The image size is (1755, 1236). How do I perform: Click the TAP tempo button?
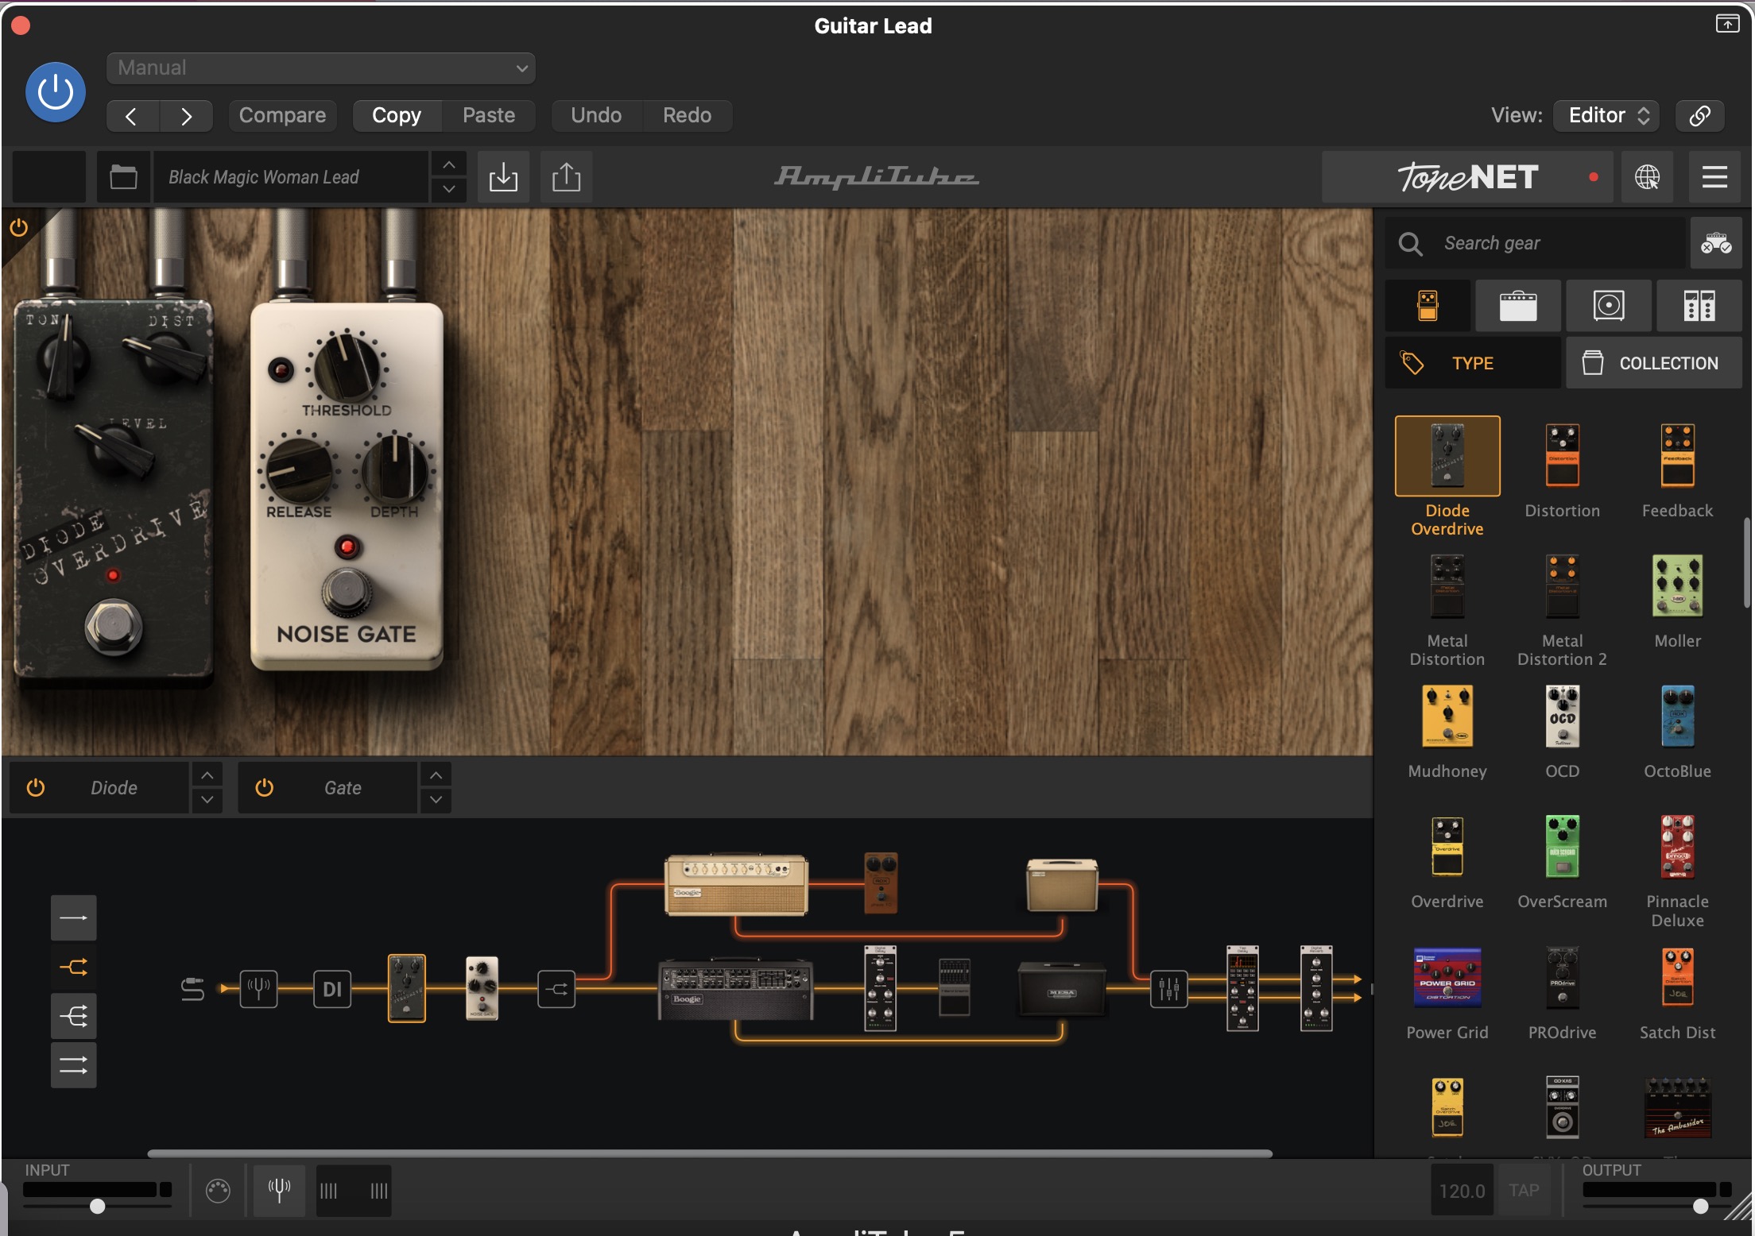click(x=1524, y=1190)
